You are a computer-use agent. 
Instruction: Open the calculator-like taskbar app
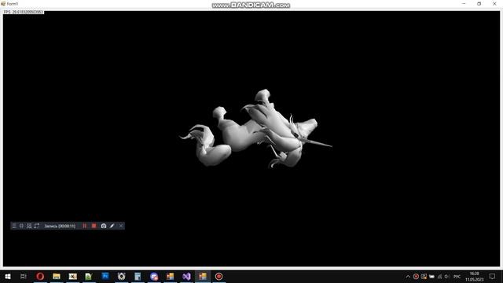[138, 276]
